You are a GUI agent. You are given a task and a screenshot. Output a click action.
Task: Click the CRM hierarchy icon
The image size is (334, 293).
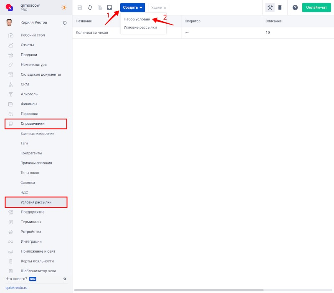(11, 84)
